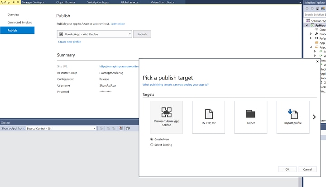This screenshot has width=326, height=187.
Task: Open What publishing targets can you deploy link
Action: 176,84
